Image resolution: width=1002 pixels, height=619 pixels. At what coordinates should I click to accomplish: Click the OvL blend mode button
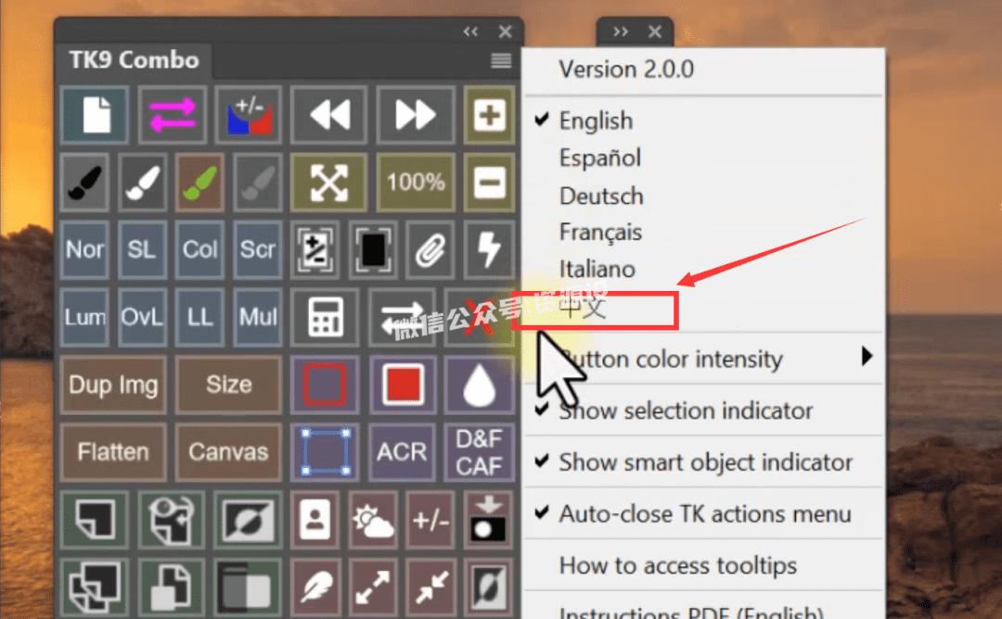click(143, 317)
